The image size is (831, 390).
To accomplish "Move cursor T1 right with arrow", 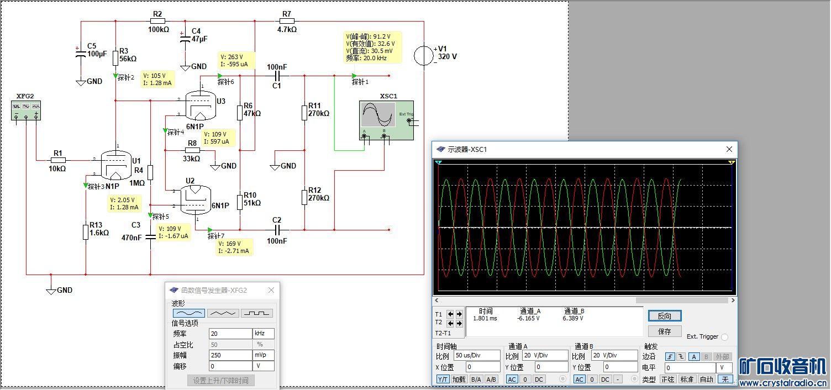I will point(459,314).
